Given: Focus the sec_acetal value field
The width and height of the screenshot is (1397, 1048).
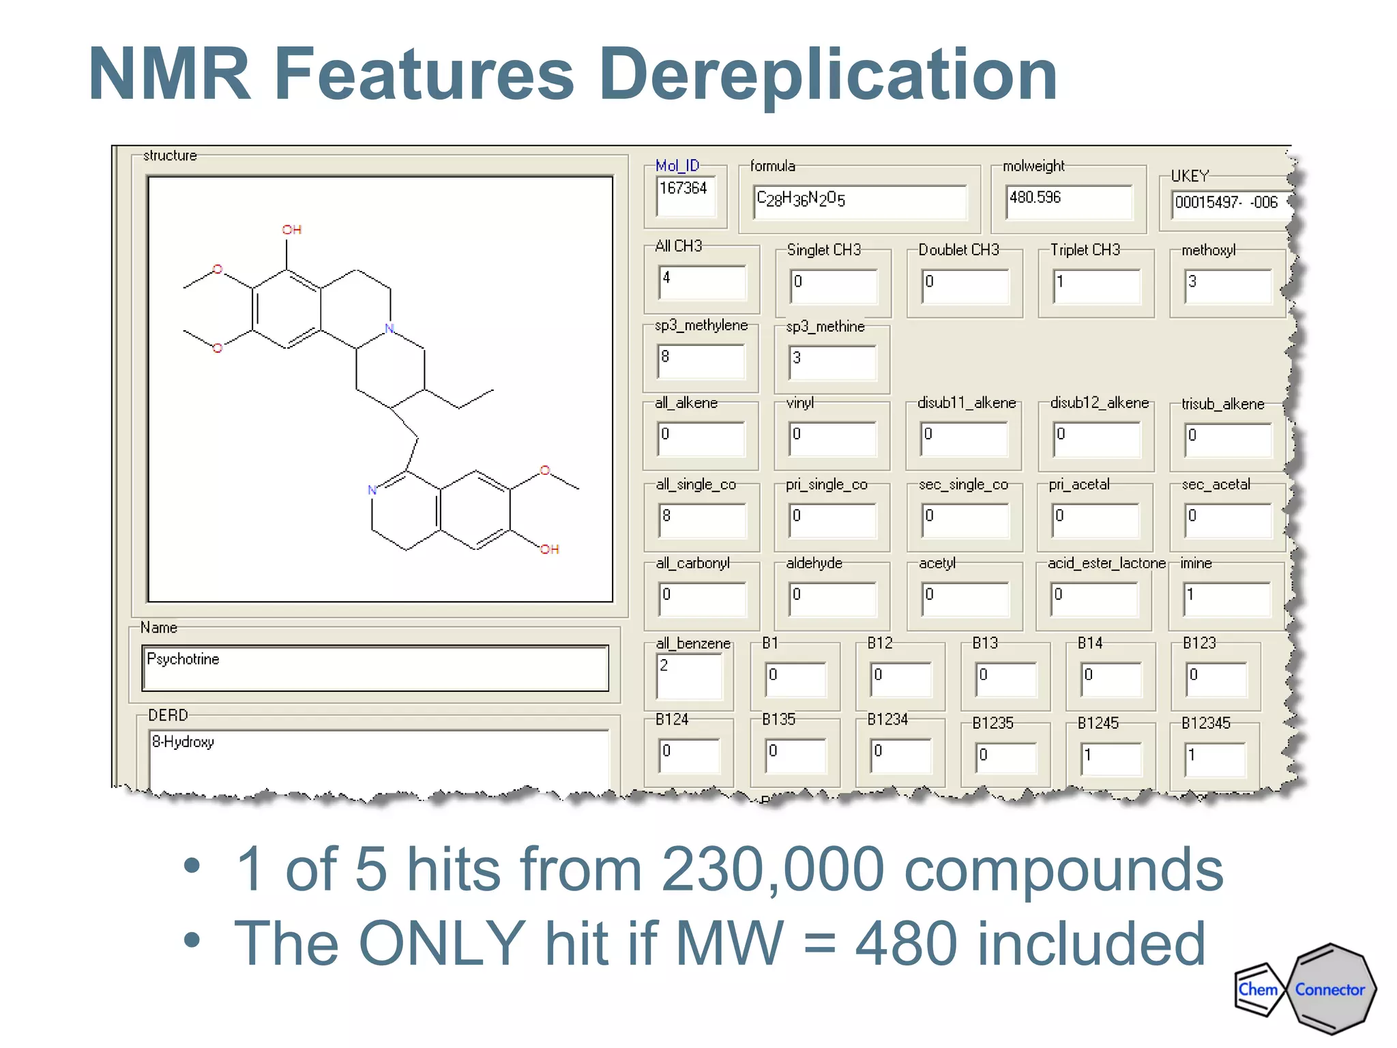Looking at the screenshot, I should point(1228,520).
